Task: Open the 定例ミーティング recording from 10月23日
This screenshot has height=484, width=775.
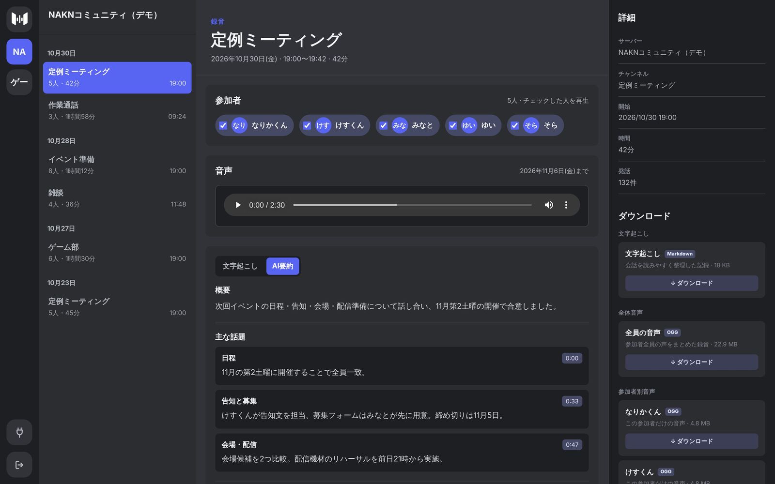Action: coord(117,307)
